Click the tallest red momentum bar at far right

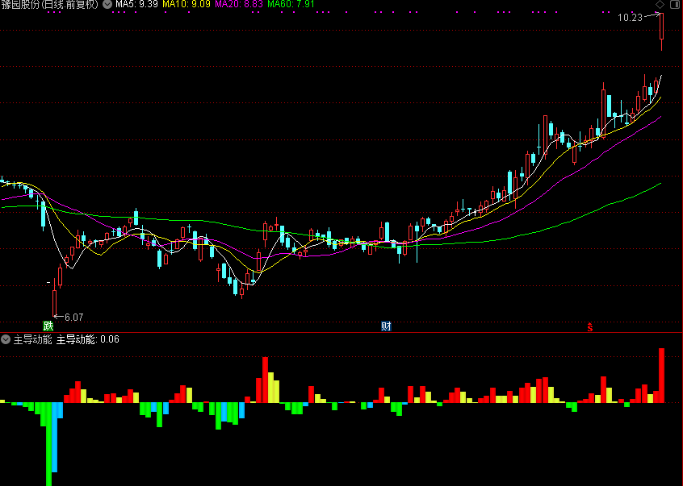[x=661, y=376]
